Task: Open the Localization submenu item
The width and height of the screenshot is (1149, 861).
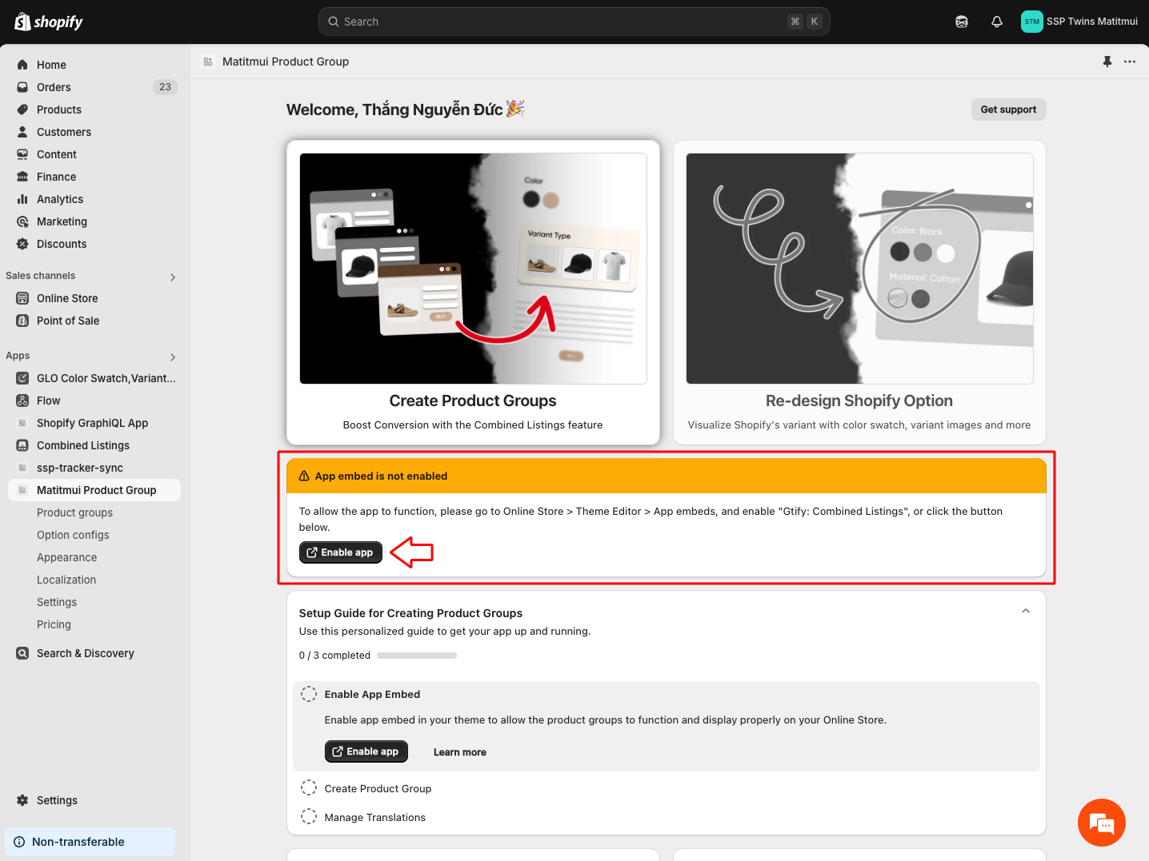Action: (x=66, y=580)
